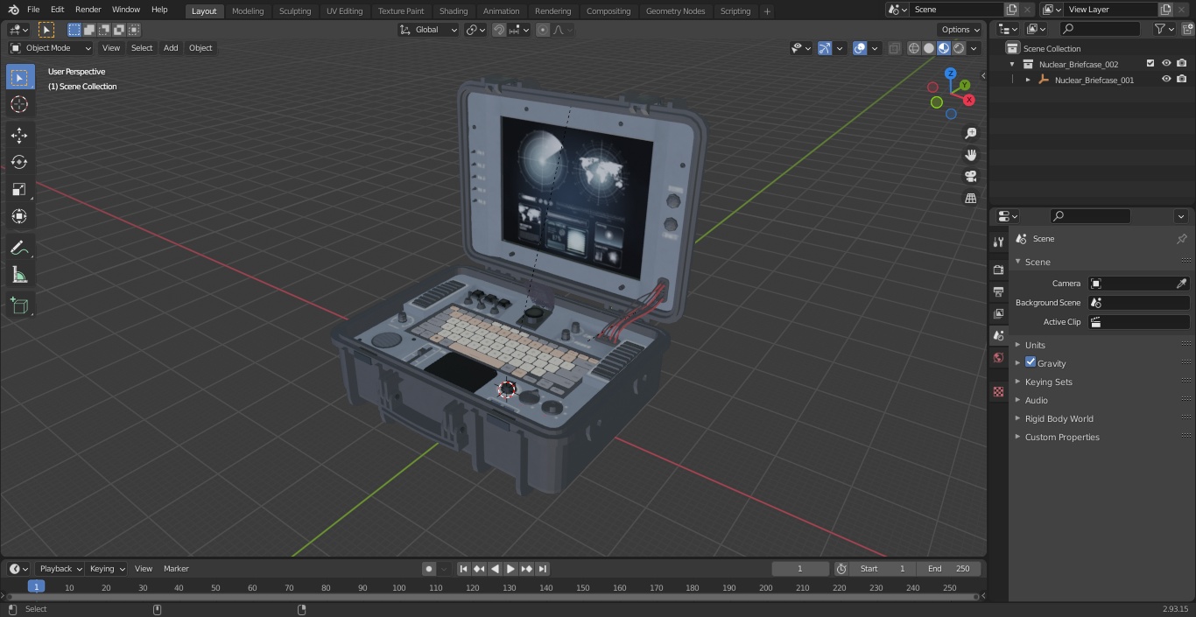Switch orthographic/perspective grid icon
Screen dimensions: 1196x617
click(970, 198)
